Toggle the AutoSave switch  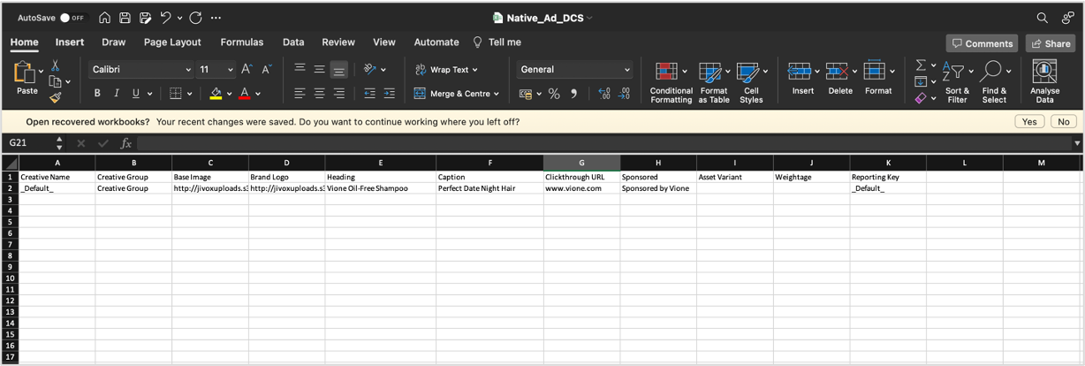point(72,18)
